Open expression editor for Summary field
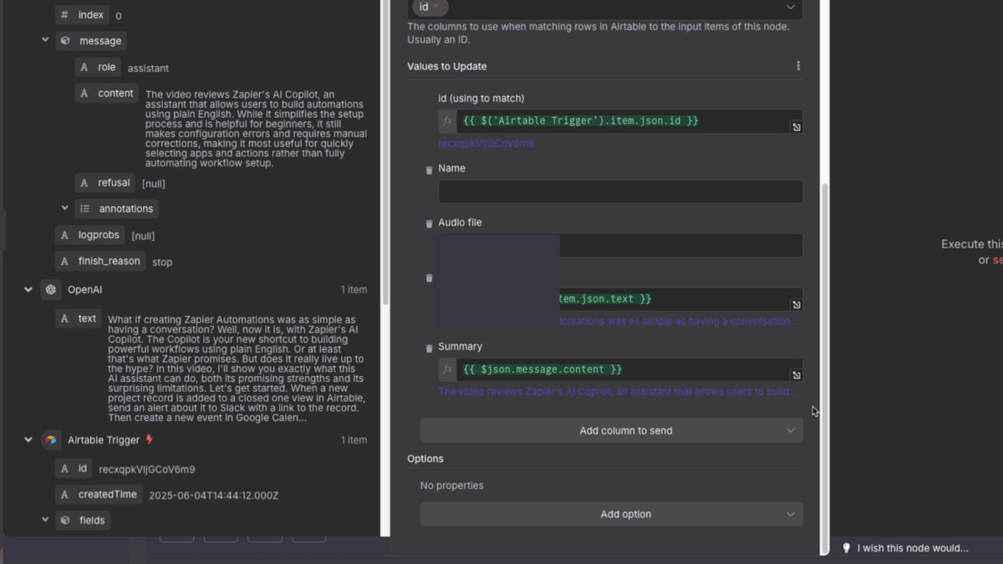The width and height of the screenshot is (1003, 564). (x=797, y=375)
